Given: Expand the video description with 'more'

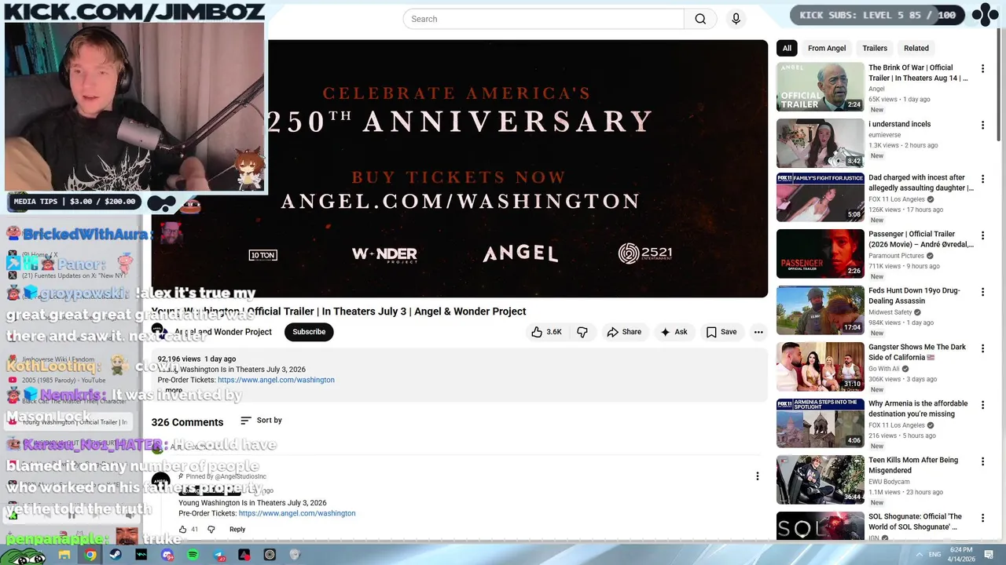Looking at the screenshot, I should point(174,390).
